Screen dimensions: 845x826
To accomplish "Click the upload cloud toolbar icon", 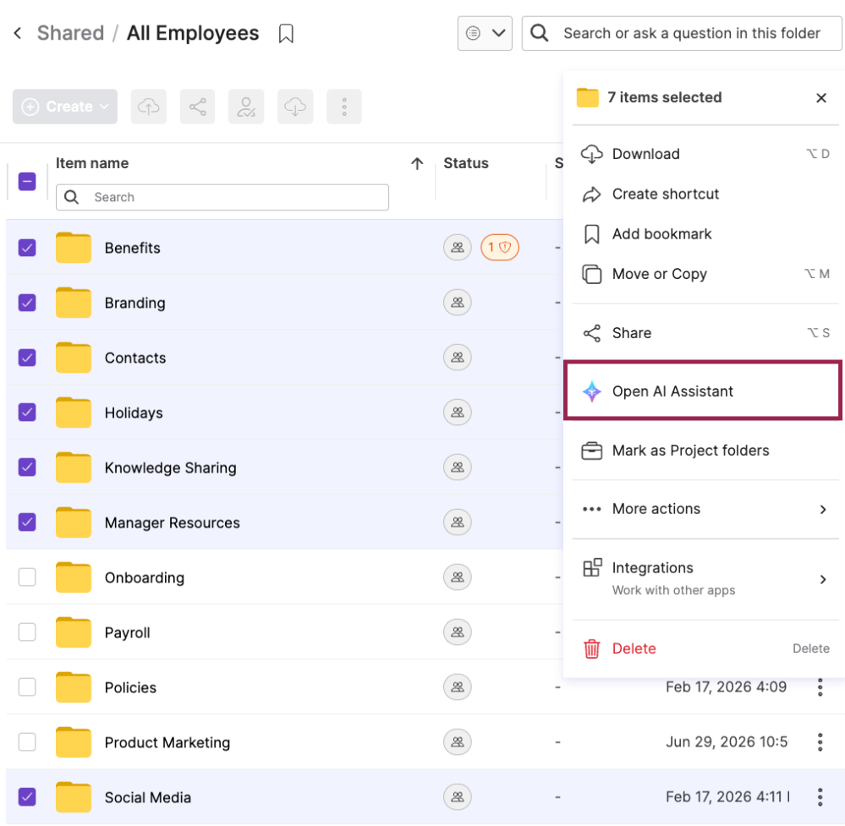I will point(149,107).
